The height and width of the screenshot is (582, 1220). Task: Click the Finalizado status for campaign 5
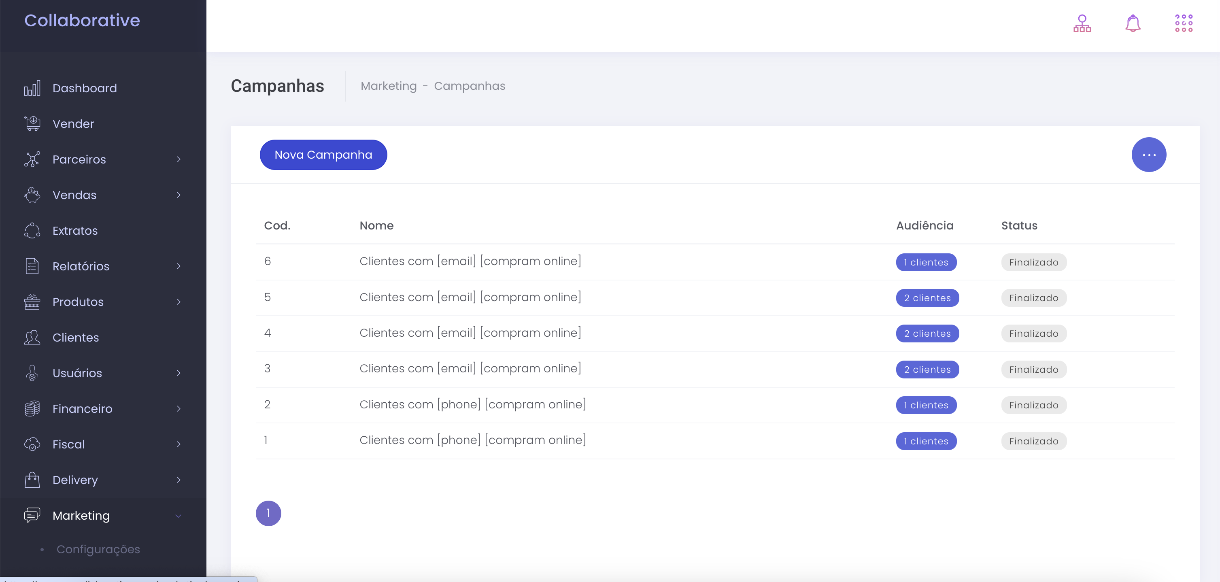coord(1034,298)
